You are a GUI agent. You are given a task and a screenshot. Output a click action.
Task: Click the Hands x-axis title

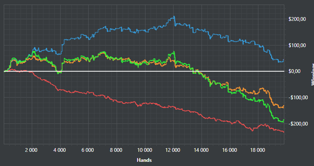144,160
